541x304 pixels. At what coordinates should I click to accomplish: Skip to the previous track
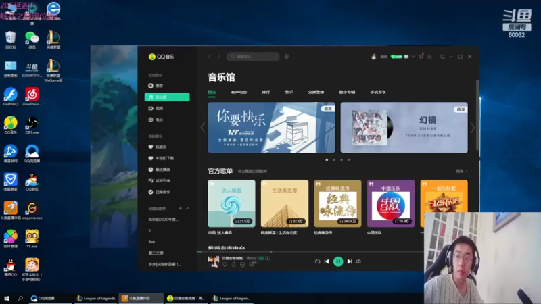(x=327, y=261)
